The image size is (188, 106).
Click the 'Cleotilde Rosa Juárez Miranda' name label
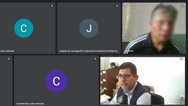click(x=30, y=104)
